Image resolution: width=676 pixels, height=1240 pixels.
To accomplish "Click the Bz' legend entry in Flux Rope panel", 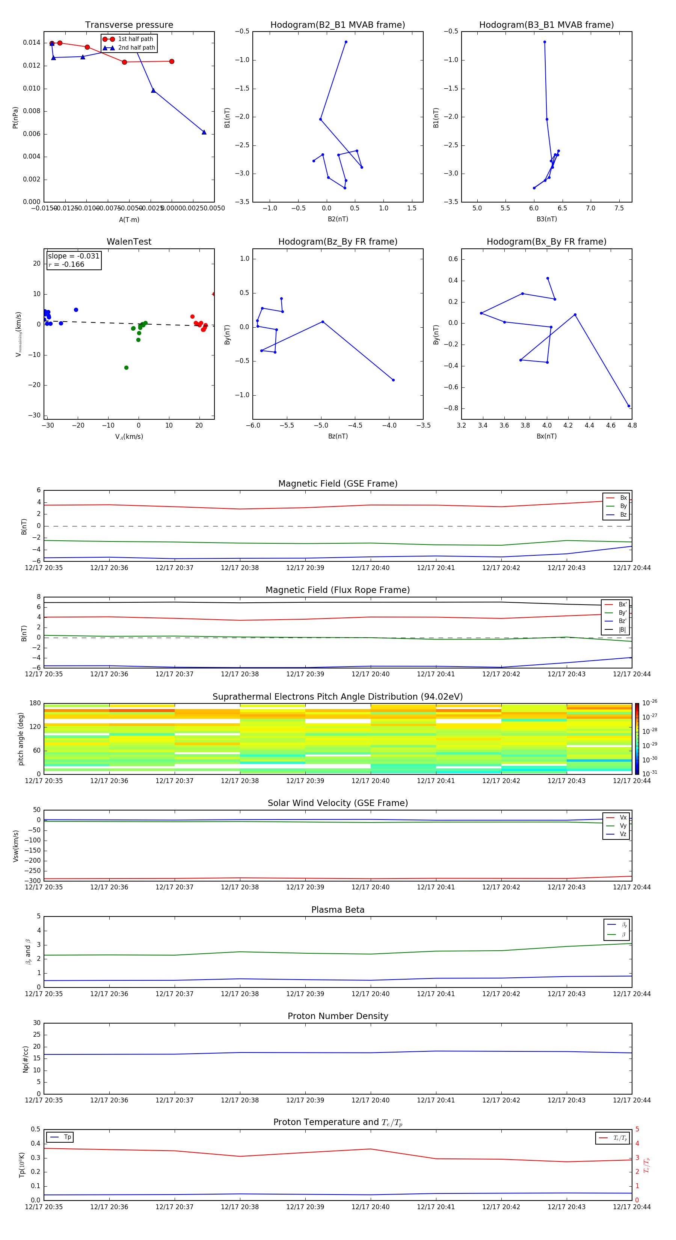I will pos(616,621).
